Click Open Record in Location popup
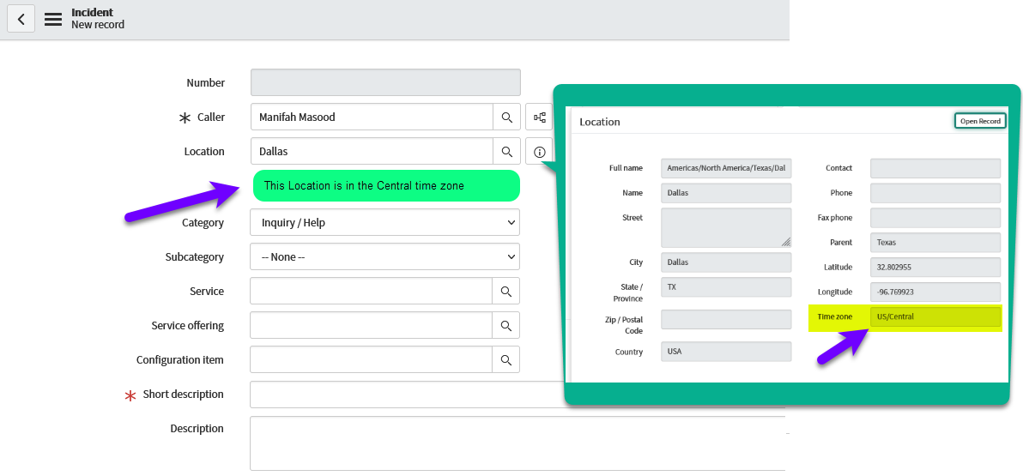1023x476 pixels. pyautogui.click(x=980, y=121)
